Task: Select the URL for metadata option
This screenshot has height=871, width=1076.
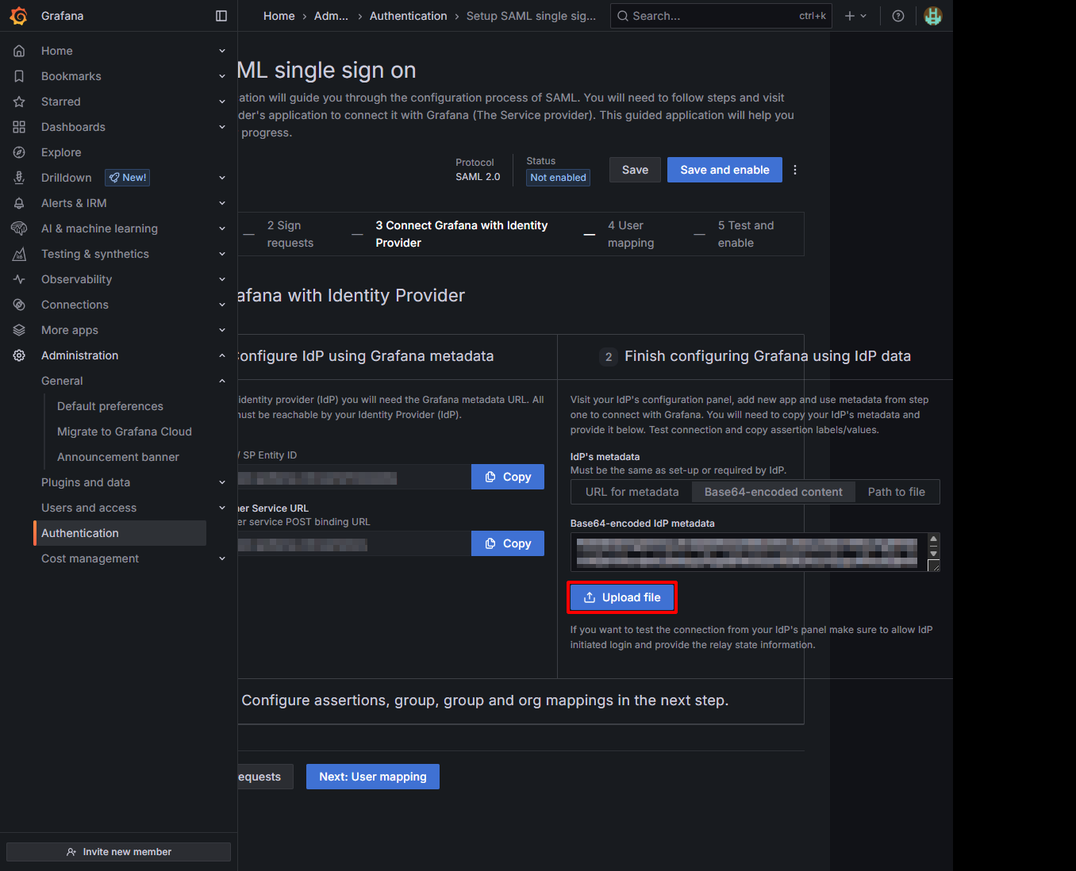Action: 632,492
